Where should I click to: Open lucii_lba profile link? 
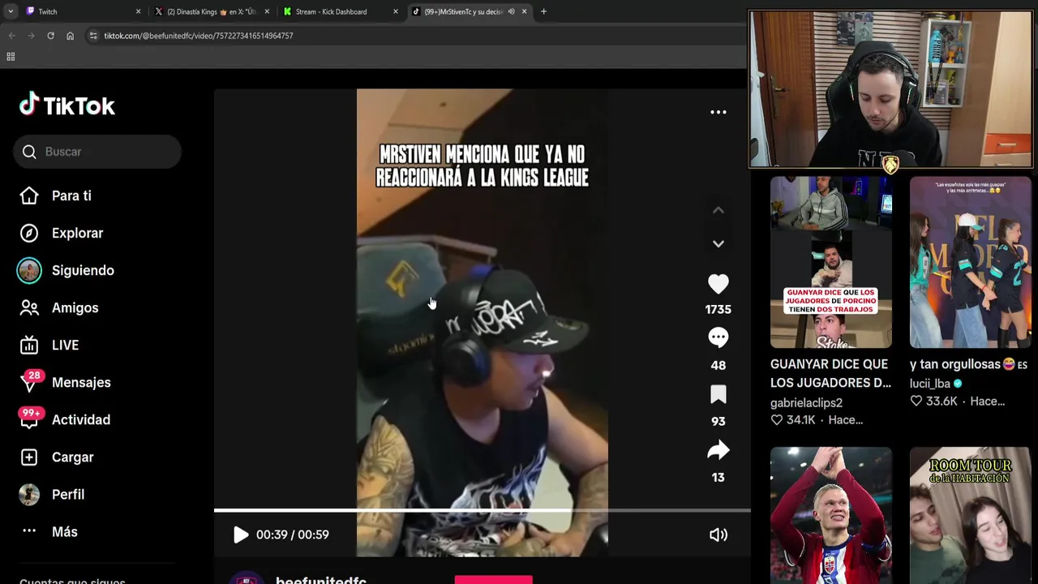(930, 384)
